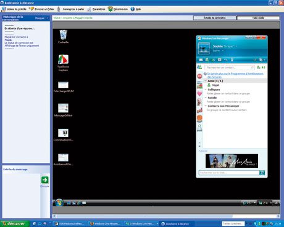Open the Programme d'amélioration des Services link
Image resolution: width=284 pixels, height=227 pixels.
[x=235, y=75]
